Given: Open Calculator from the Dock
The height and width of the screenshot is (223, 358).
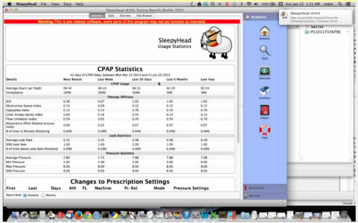Looking at the screenshot, I should click(x=42, y=215).
